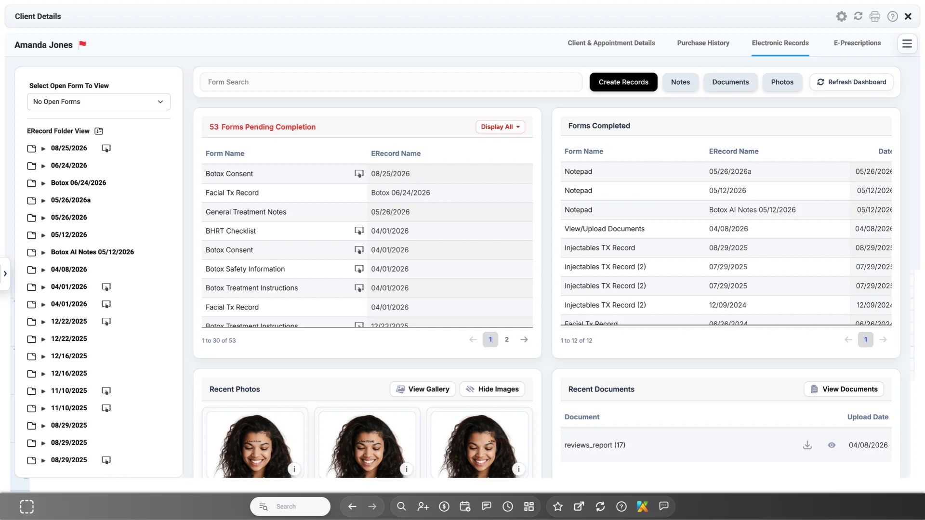Click the screenshot capture icon at bottom left
The width and height of the screenshot is (925, 520).
26,507
